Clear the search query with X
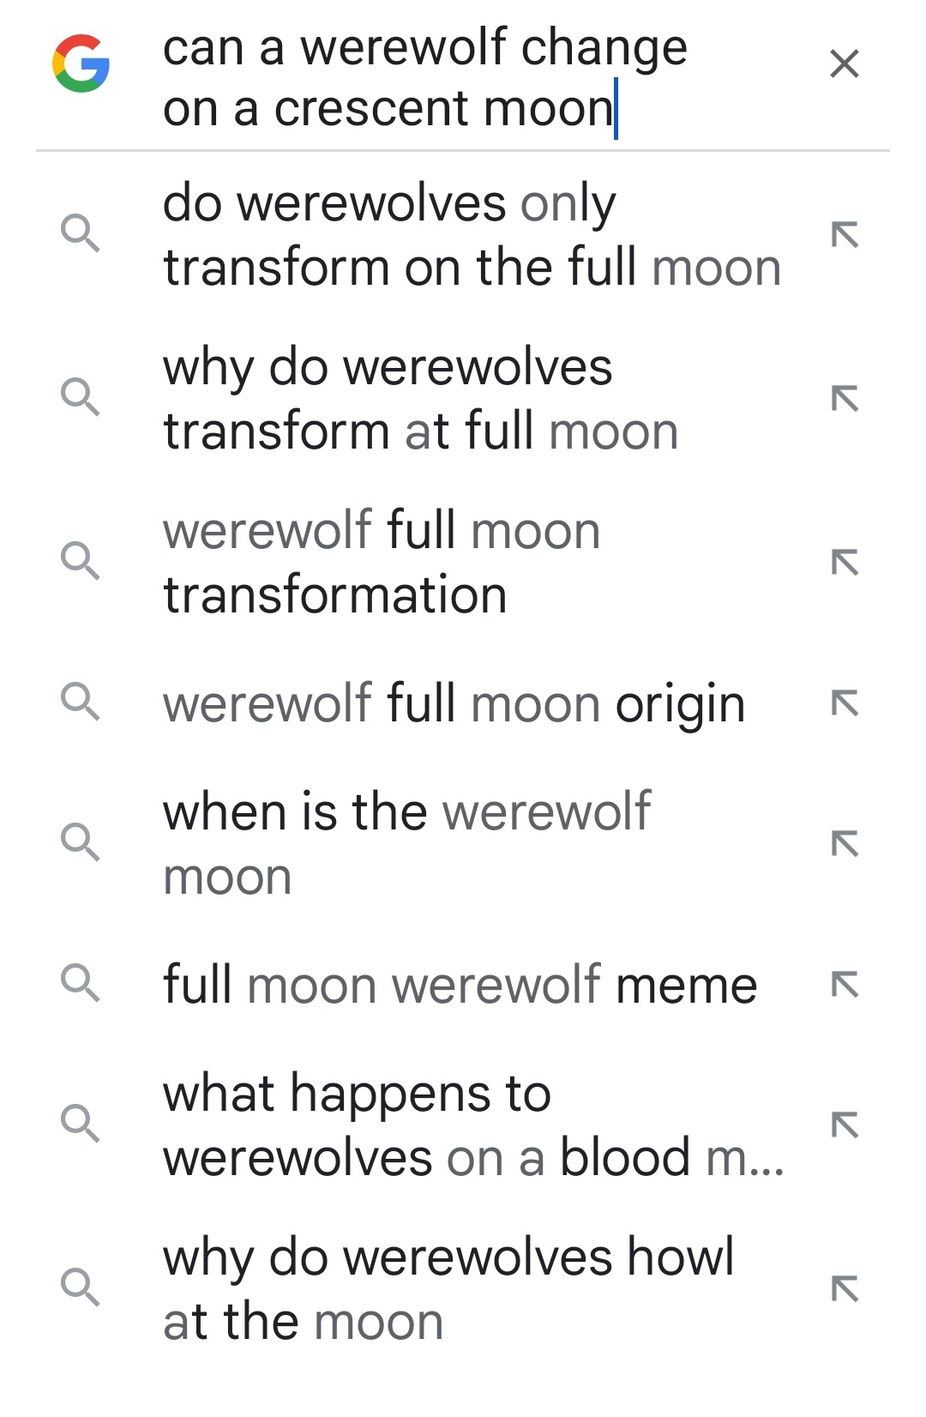The height and width of the screenshot is (1417, 926). [845, 63]
